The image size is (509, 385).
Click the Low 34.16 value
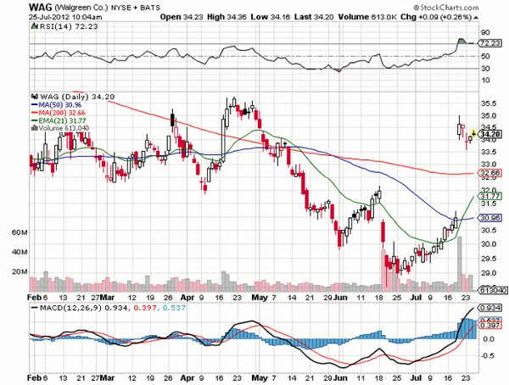pyautogui.click(x=271, y=17)
